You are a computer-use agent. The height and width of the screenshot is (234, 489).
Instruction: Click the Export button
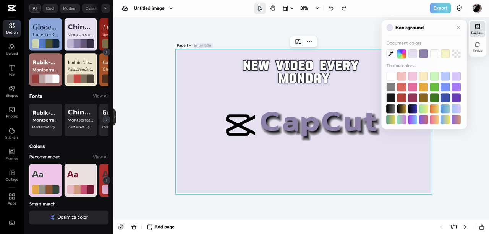click(440, 8)
